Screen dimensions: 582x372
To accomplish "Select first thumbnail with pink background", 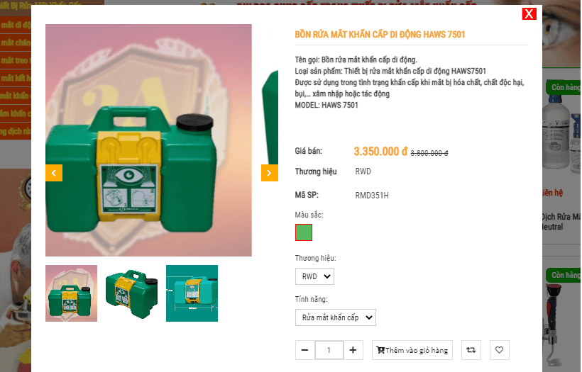I will (71, 293).
